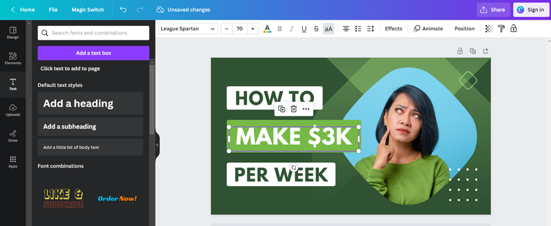Image resolution: width=551 pixels, height=226 pixels.
Task: Open the Draw sidebar tab
Action: (x=12, y=136)
